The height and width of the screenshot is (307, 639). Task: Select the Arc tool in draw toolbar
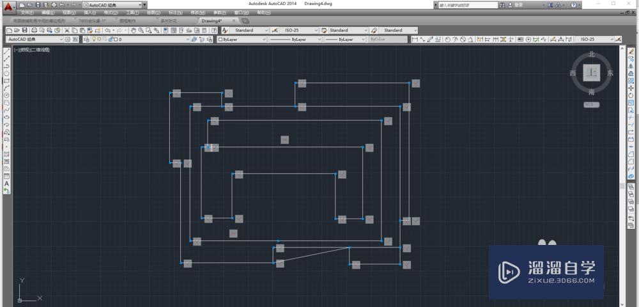click(x=6, y=88)
